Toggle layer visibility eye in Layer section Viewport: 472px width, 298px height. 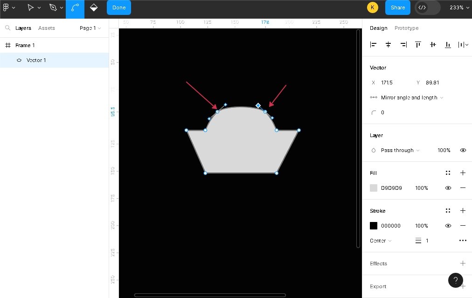click(463, 150)
